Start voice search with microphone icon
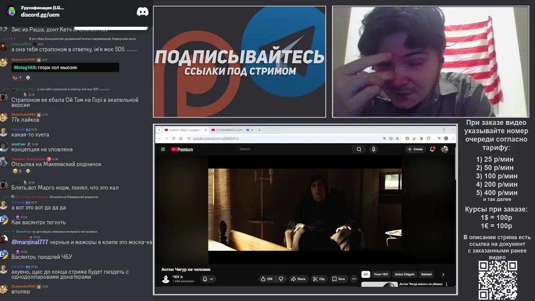535x301 pixels. pos(374,149)
